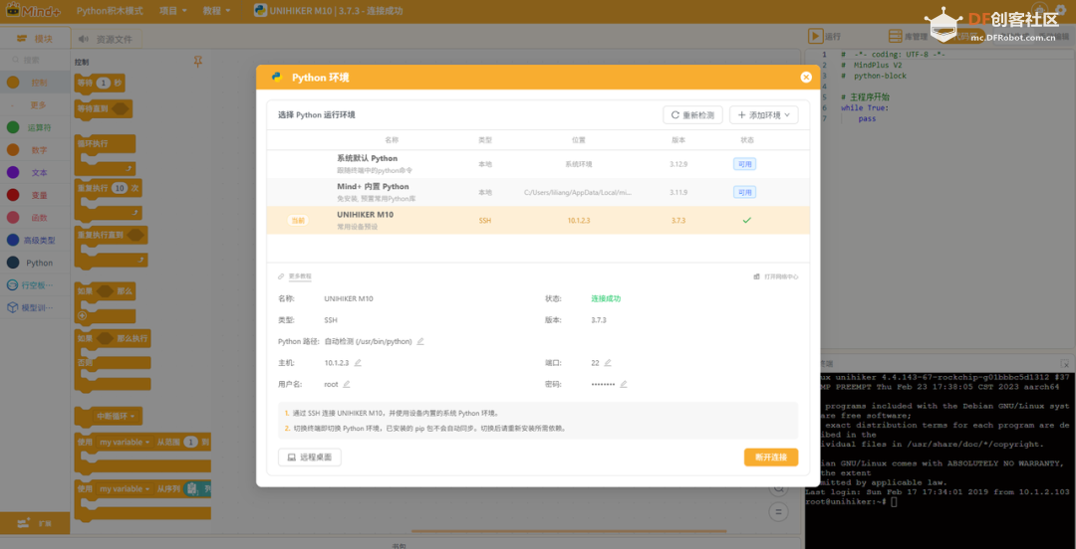This screenshot has width=1076, height=549.
Task: Edit the 密码 pencil icon
Action: click(623, 385)
